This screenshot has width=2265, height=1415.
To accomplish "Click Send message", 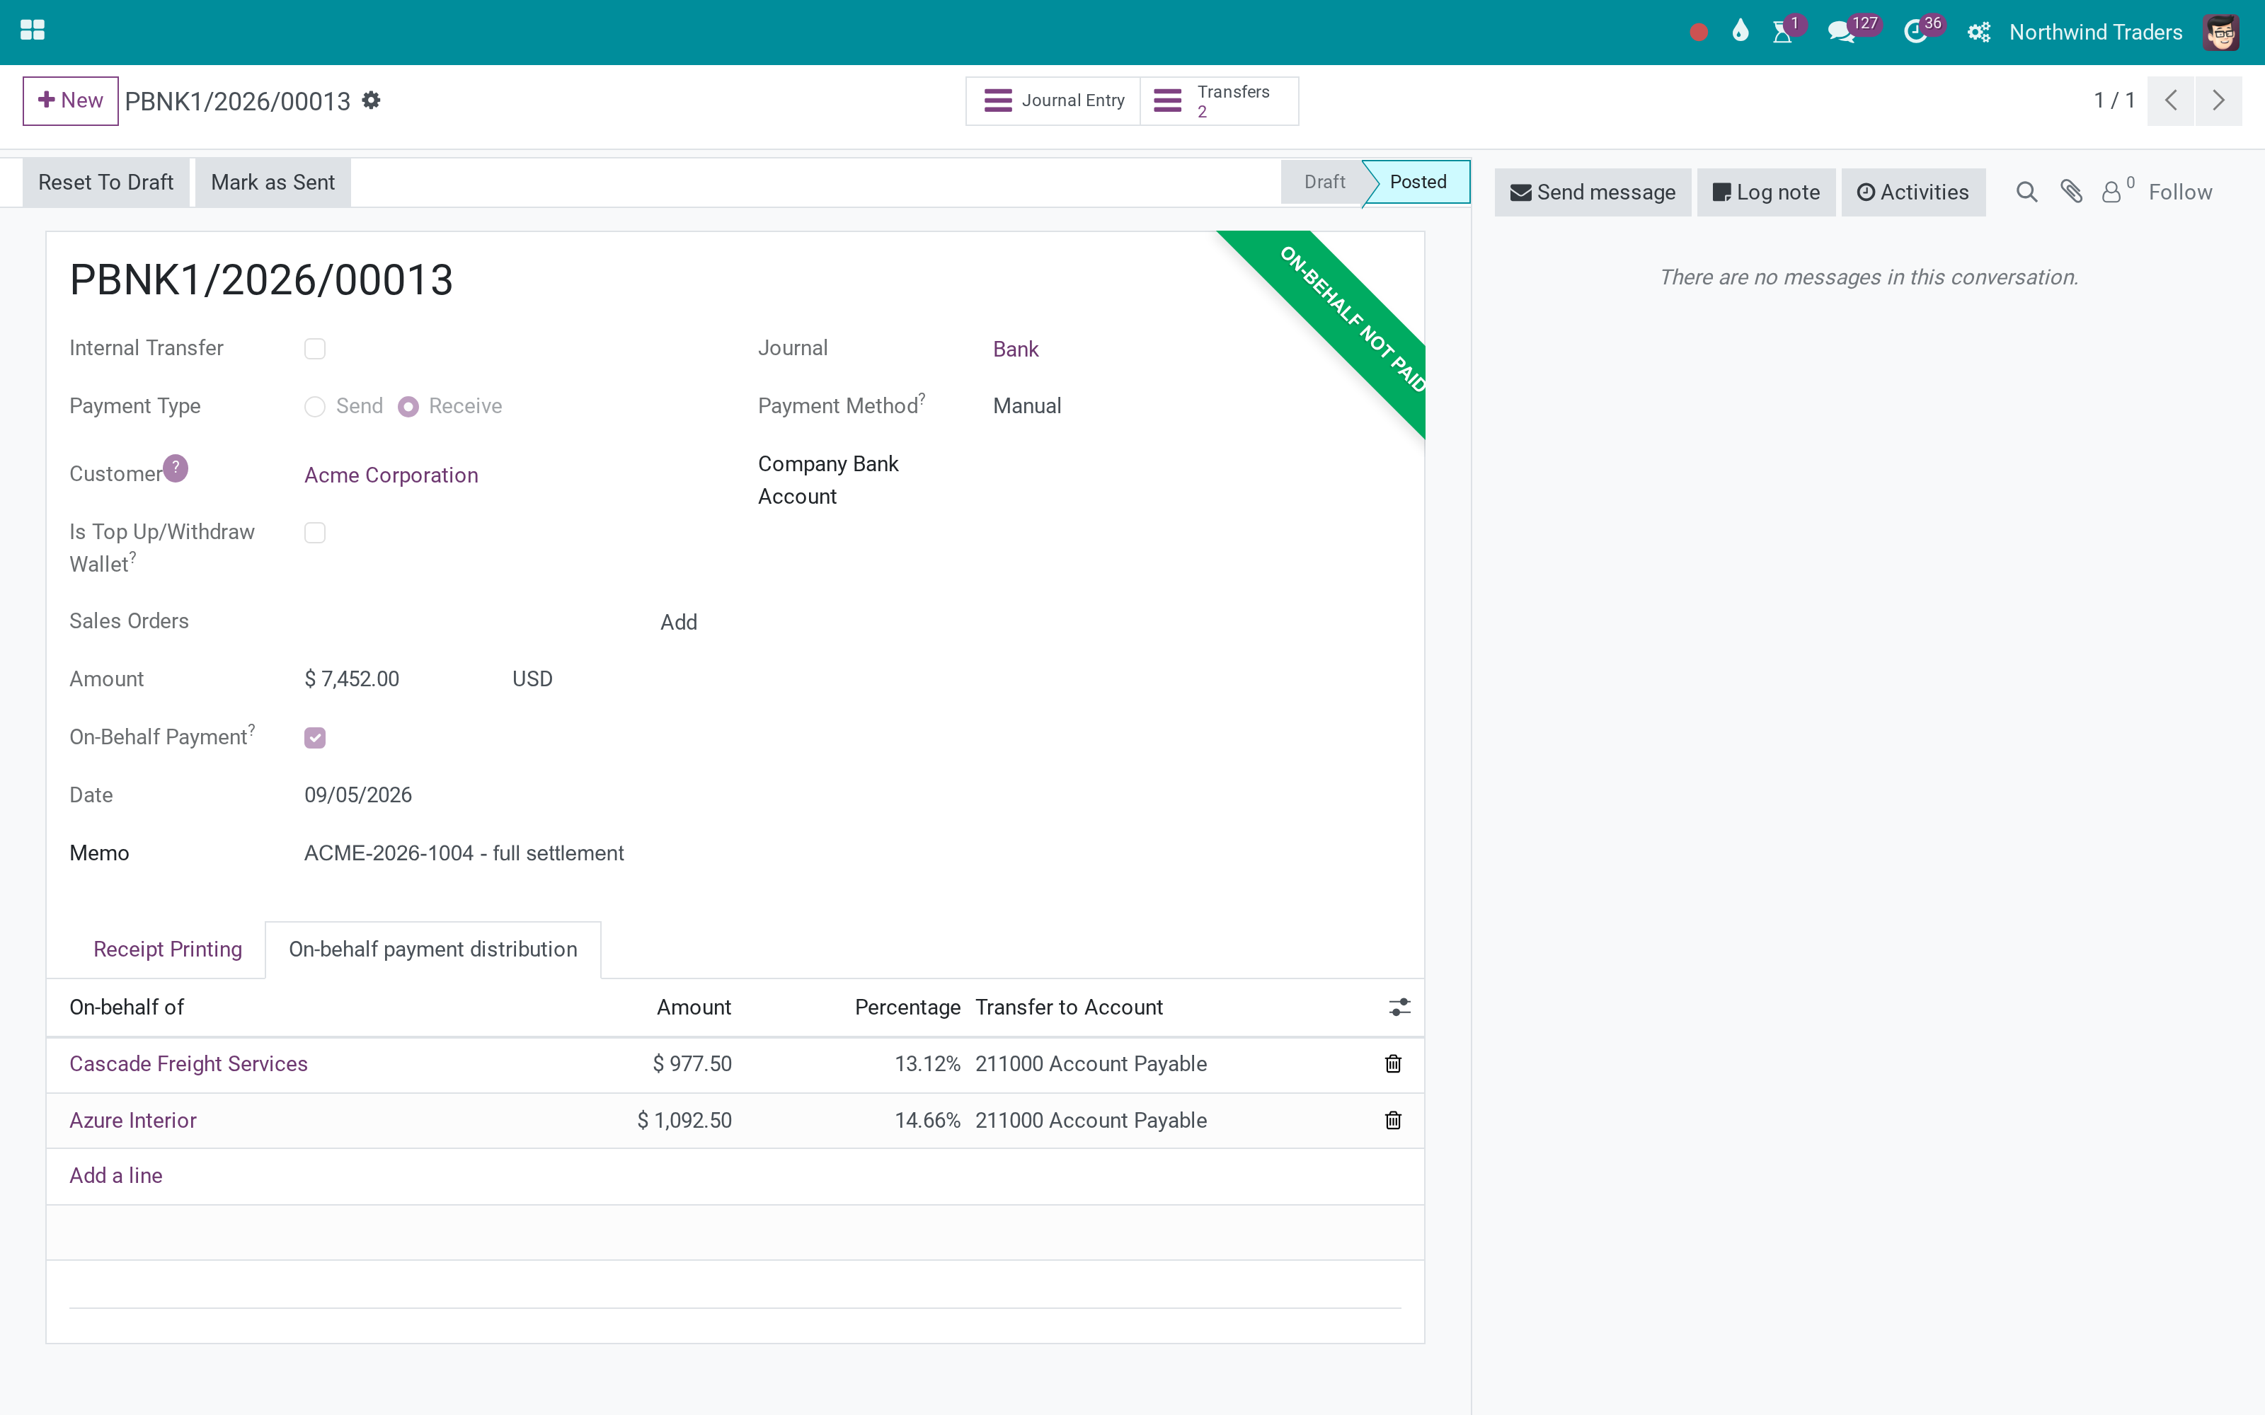I will (1592, 192).
